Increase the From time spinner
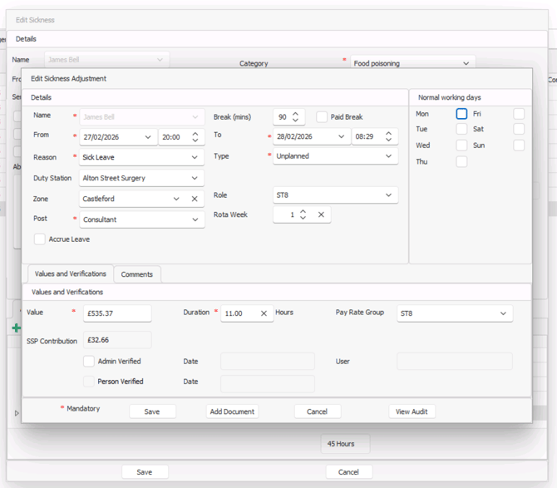Screen dimensions: 557x488 coord(195,133)
